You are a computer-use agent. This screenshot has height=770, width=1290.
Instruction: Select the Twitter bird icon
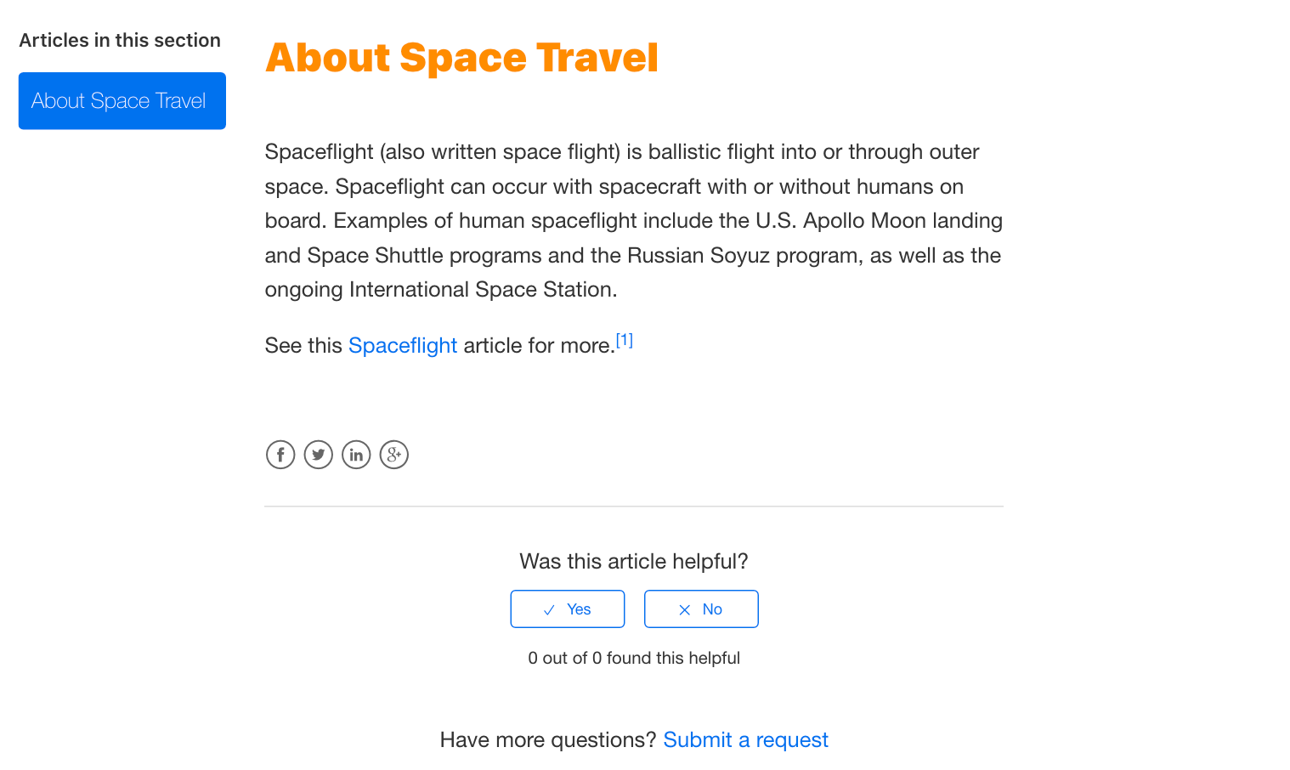(x=318, y=455)
